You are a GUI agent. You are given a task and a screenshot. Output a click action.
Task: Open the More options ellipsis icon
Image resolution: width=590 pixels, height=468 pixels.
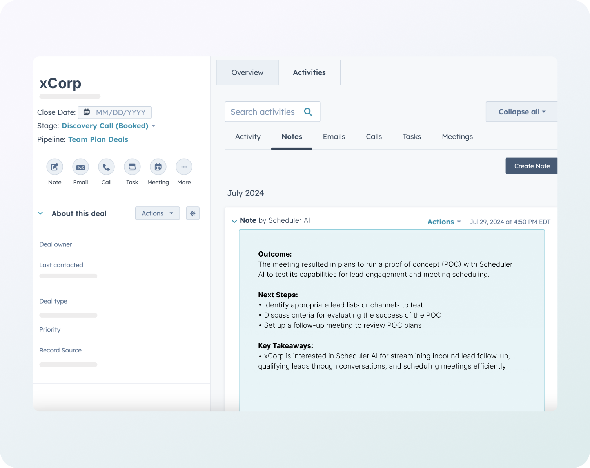coord(184,167)
